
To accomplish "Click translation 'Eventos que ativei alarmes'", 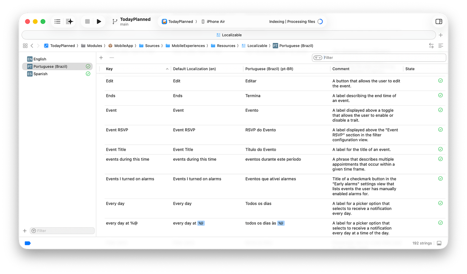I will 271,179.
